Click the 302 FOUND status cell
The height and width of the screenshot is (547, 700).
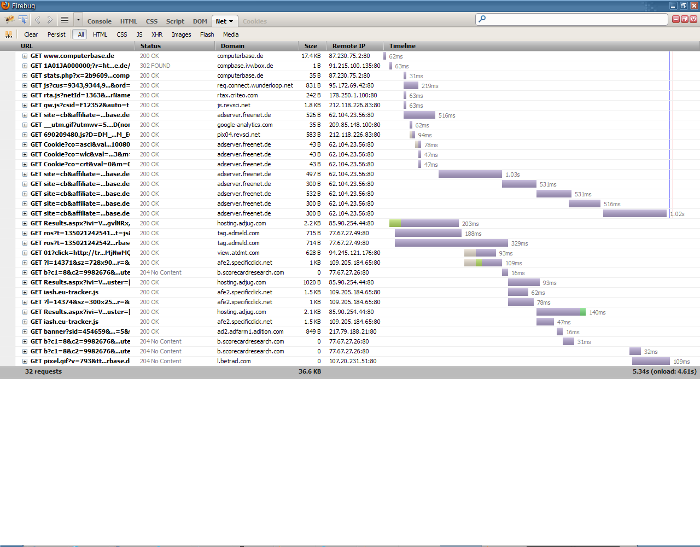click(x=155, y=66)
